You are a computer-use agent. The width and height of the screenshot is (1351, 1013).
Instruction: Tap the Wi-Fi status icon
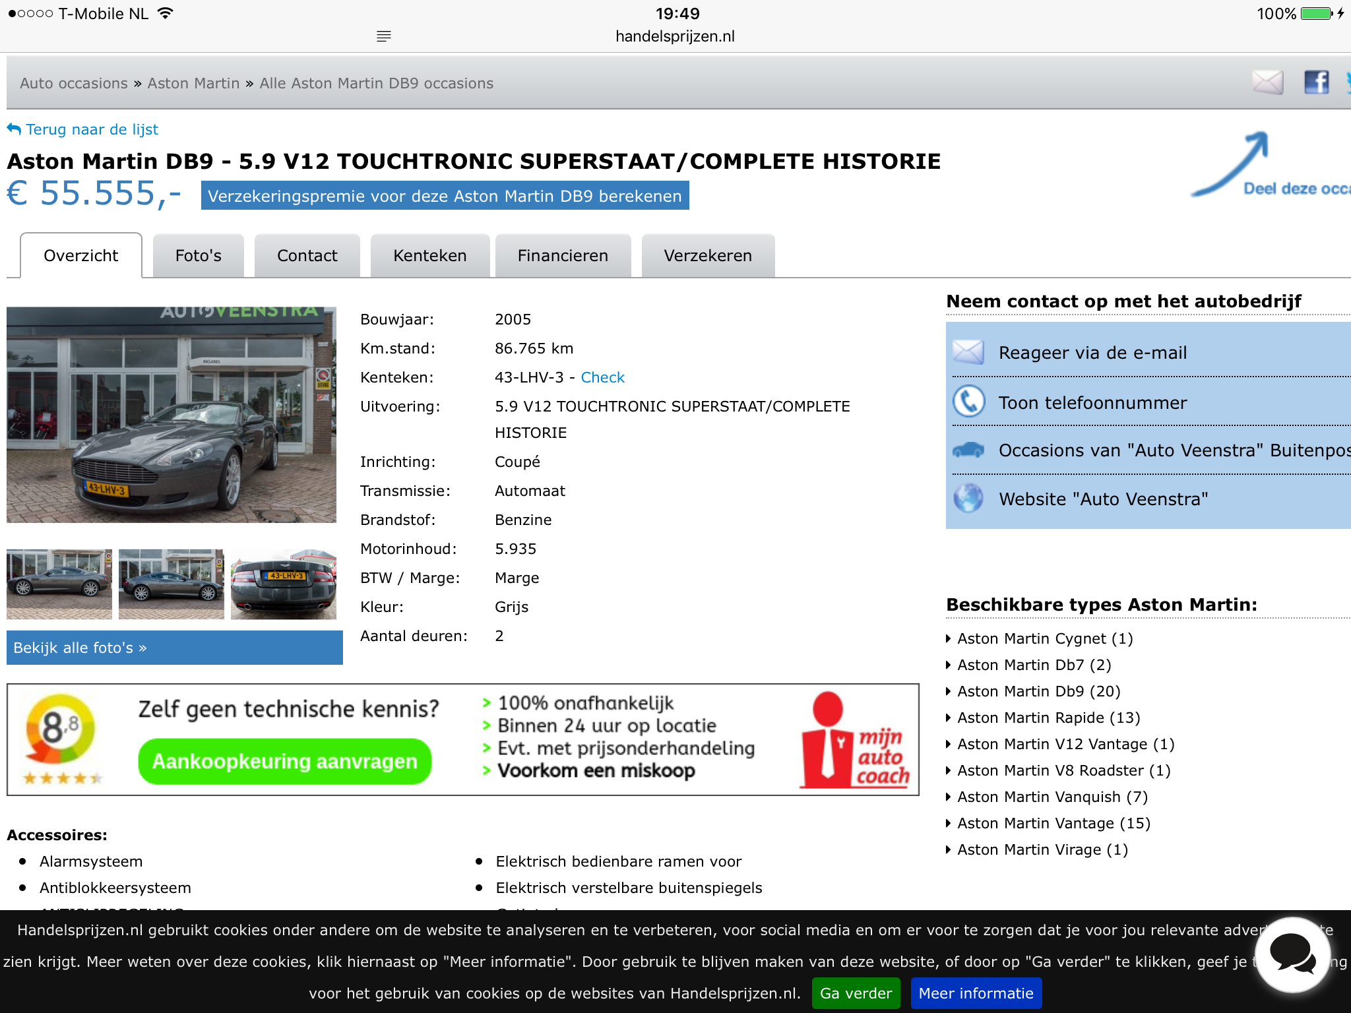click(166, 13)
